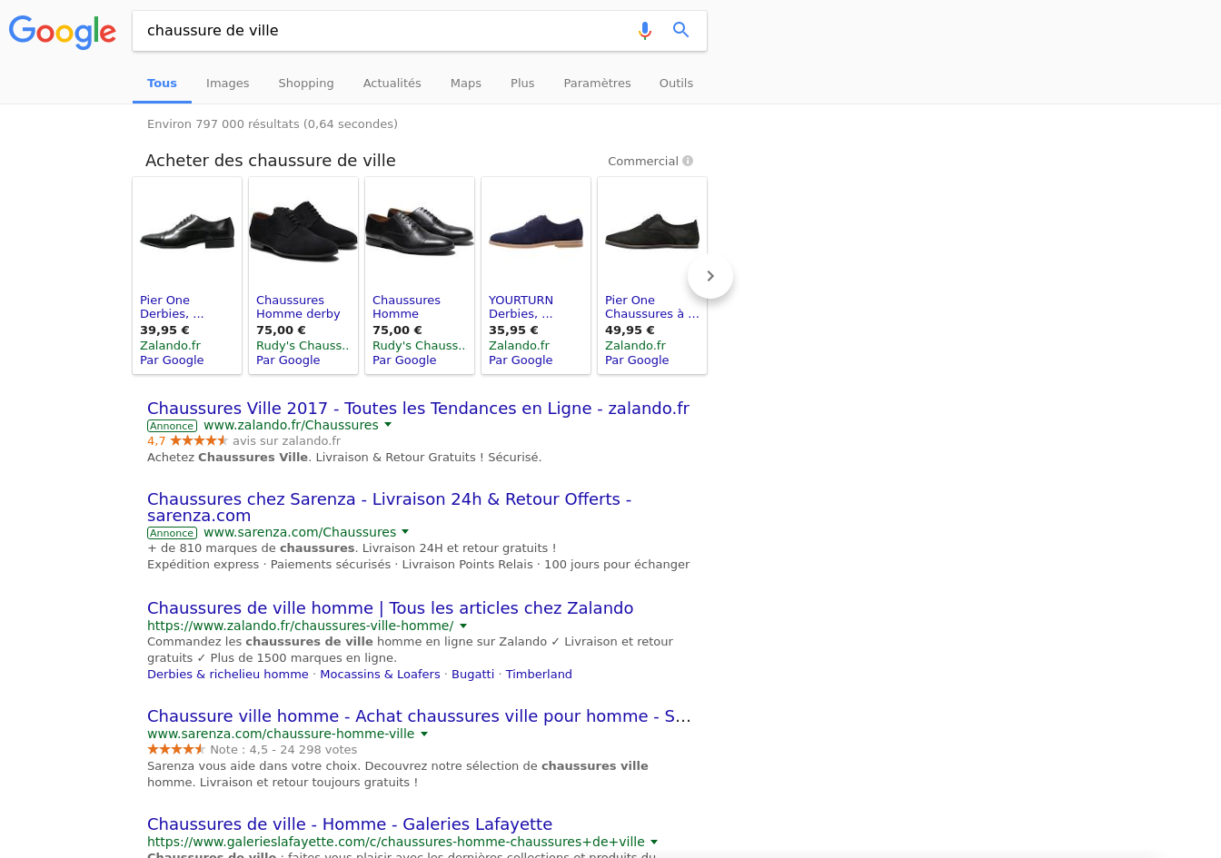
Task: Open Chaussures Homme derby suede shoe image
Action: [303, 232]
